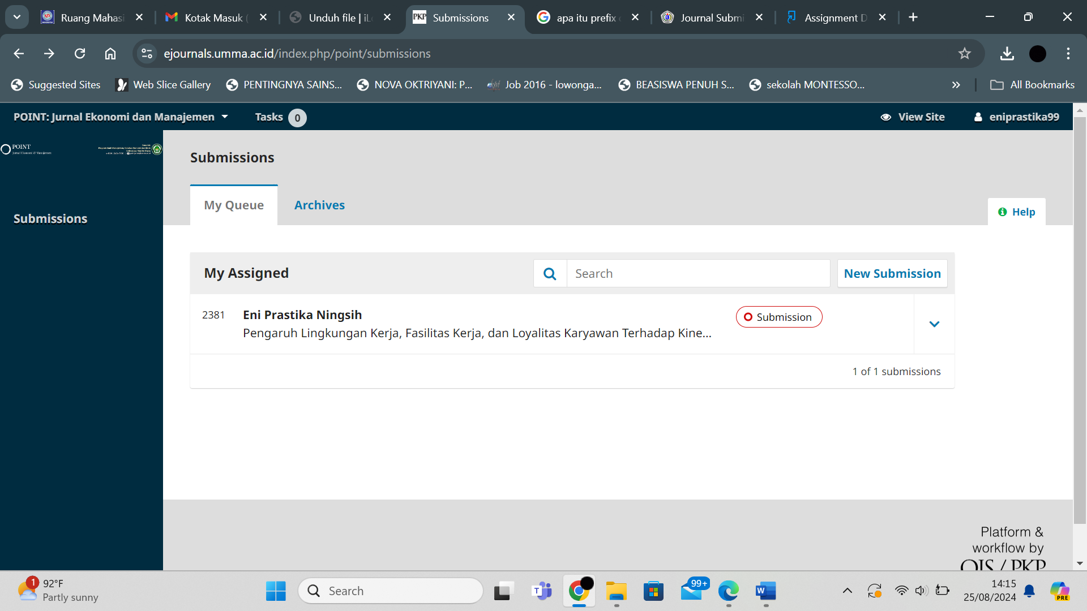
Task: Open the POINT journal switcher dropdown
Action: tap(121, 117)
